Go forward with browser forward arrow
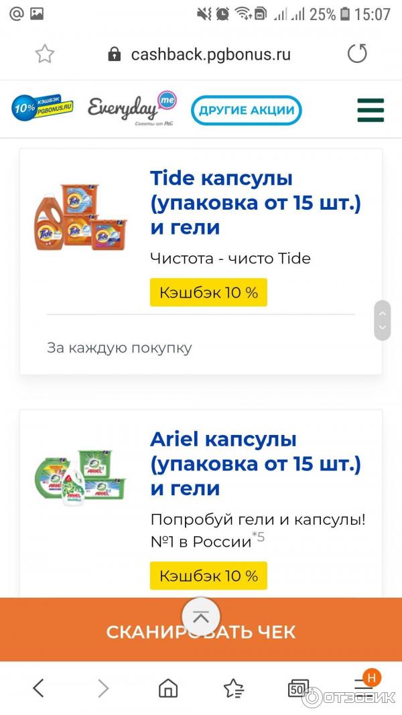Viewport: 402px width, 715px height. tap(103, 688)
